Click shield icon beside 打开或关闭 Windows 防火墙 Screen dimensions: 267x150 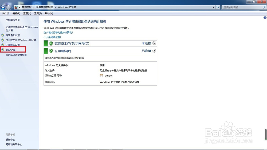3,40
